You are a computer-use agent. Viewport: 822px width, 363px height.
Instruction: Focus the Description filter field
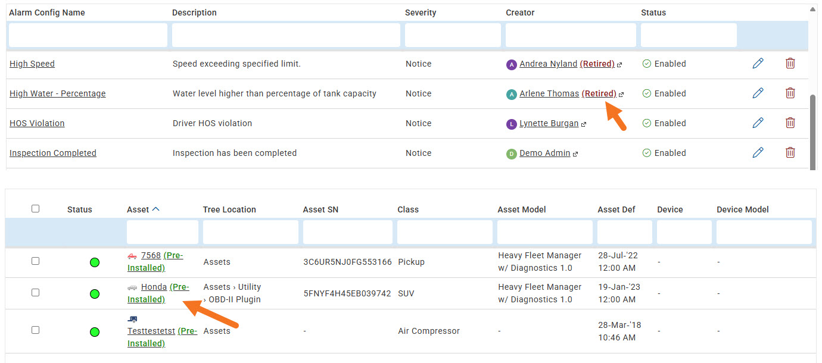[286, 35]
